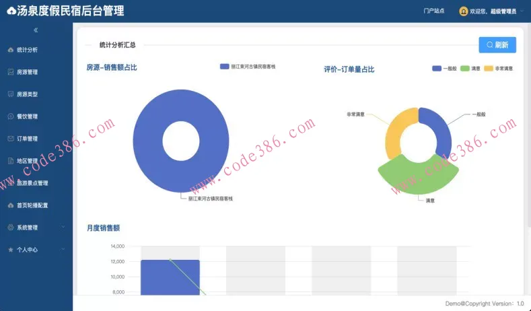Open user dropdown arrow beside 超级管理员
This screenshot has width=531, height=311.
[522, 11]
